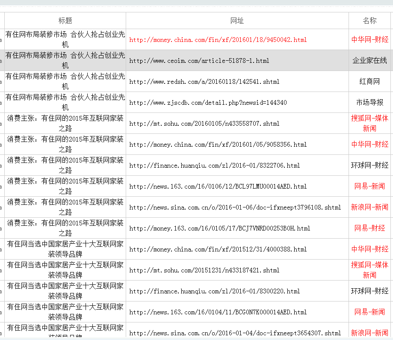Screen dimensions: 393x340
Task: Click 环球网-财经 in the 8322706.html row
Action: pyautogui.click(x=369, y=165)
